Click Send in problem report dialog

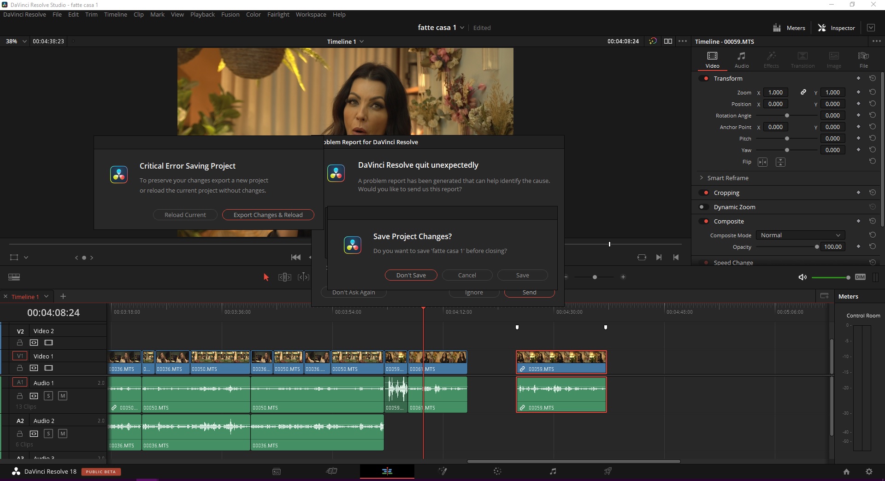529,293
